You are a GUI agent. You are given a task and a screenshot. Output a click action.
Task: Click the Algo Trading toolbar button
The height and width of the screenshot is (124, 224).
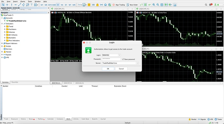[x=120, y=5]
